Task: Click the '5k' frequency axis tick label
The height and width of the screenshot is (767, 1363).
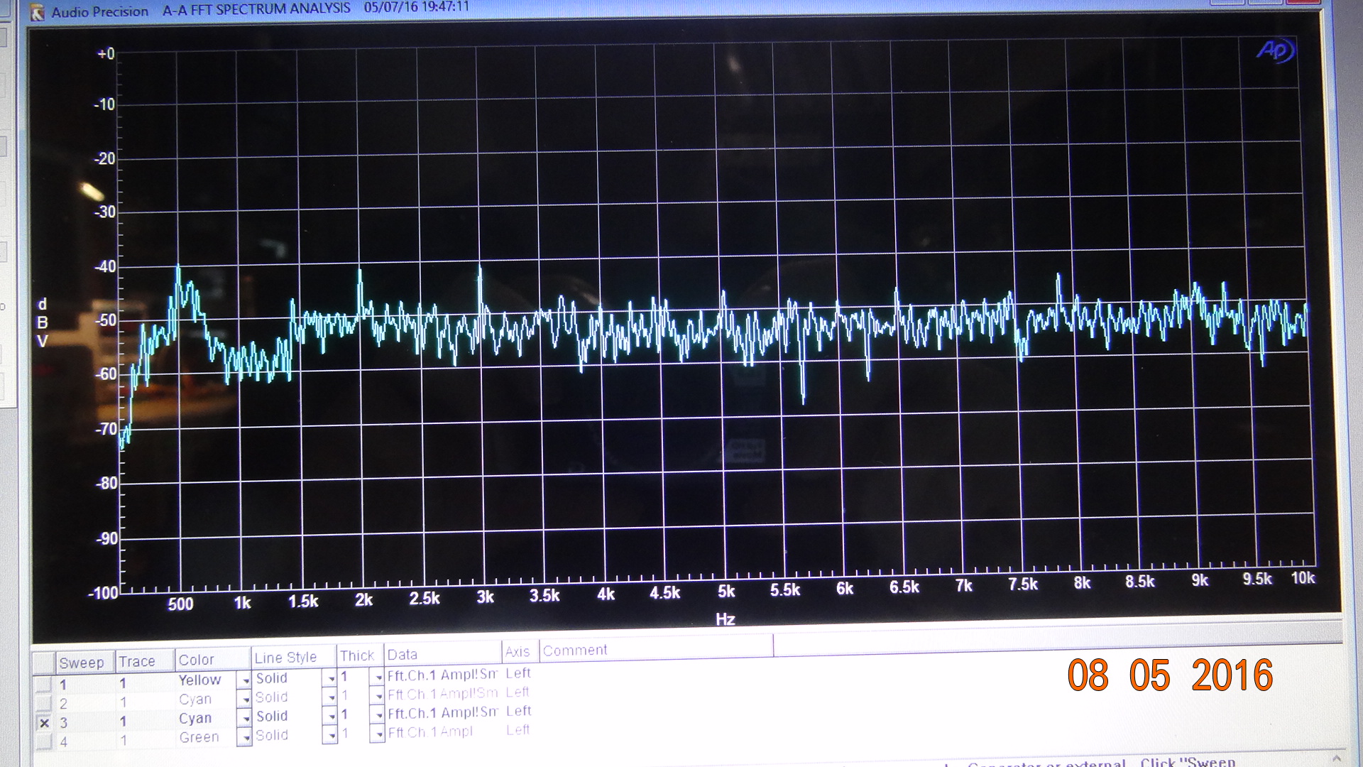Action: 726,592
